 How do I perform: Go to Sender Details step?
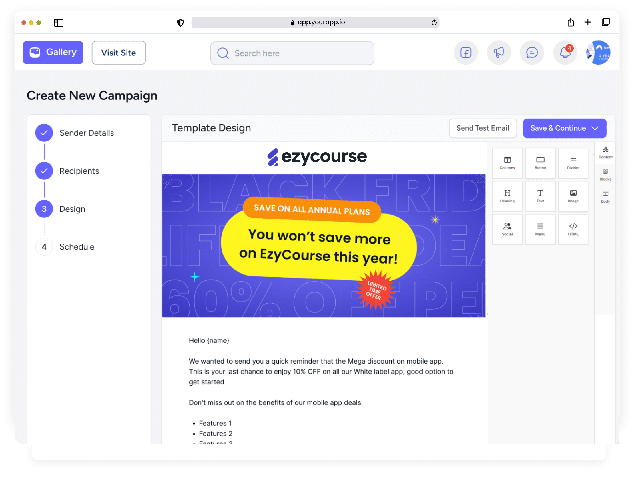click(x=75, y=133)
